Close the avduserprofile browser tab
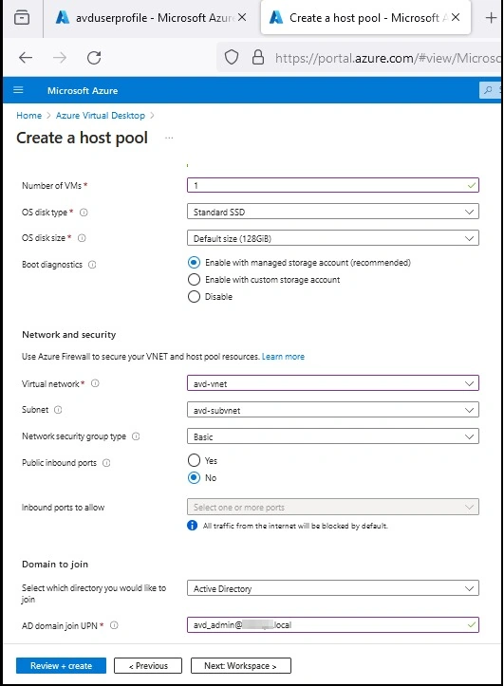 (x=242, y=17)
